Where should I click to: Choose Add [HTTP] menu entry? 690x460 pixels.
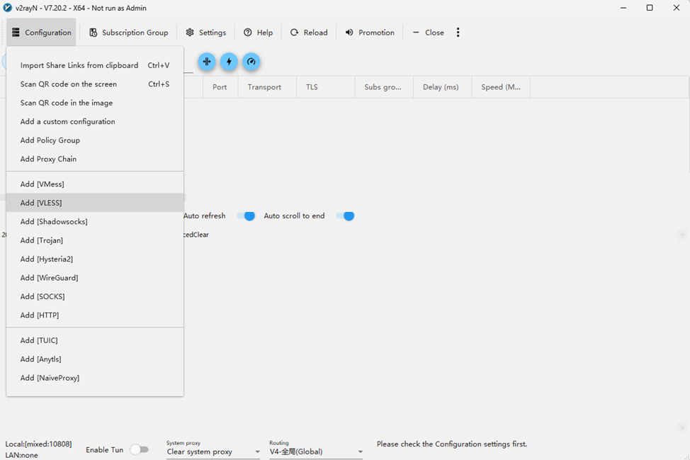[x=95, y=315]
